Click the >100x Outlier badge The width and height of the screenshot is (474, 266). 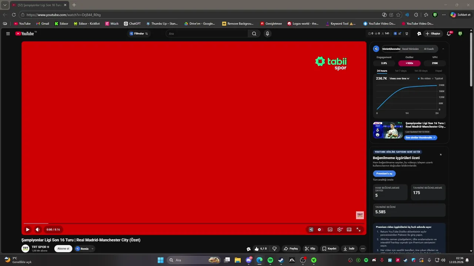(410, 63)
